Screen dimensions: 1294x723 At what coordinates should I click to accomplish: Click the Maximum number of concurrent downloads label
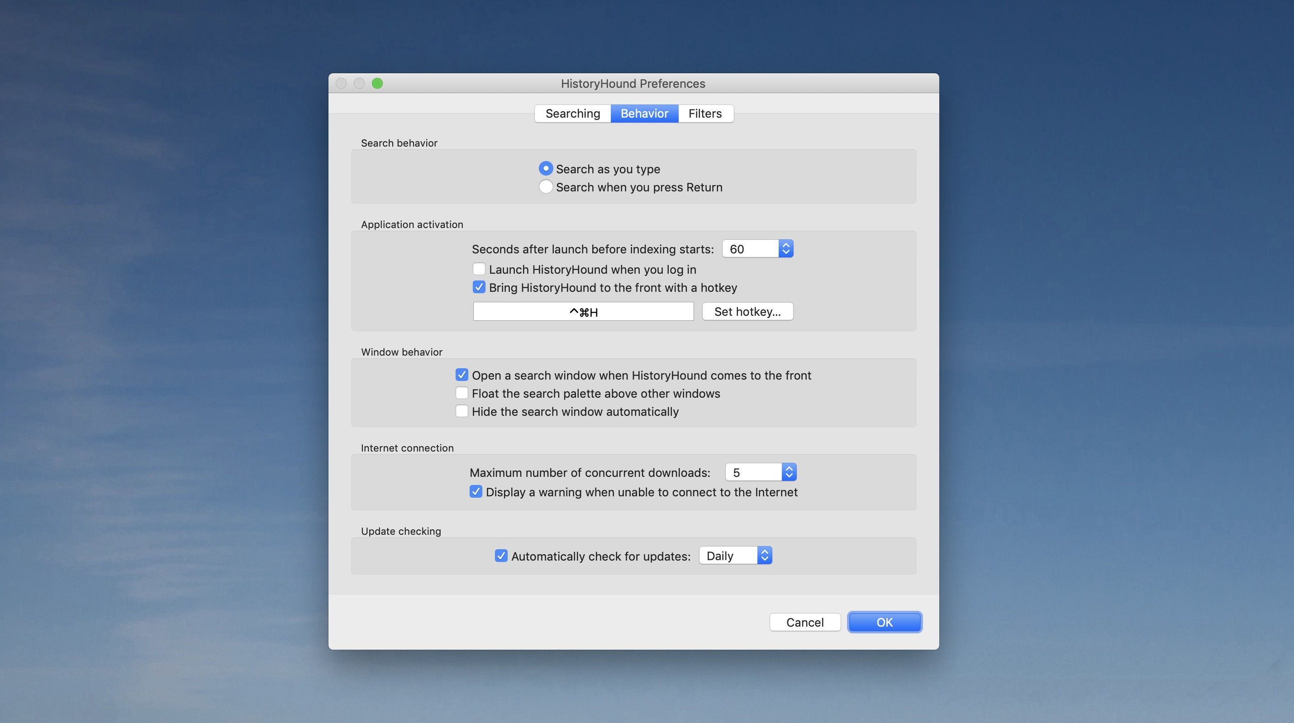[590, 473]
